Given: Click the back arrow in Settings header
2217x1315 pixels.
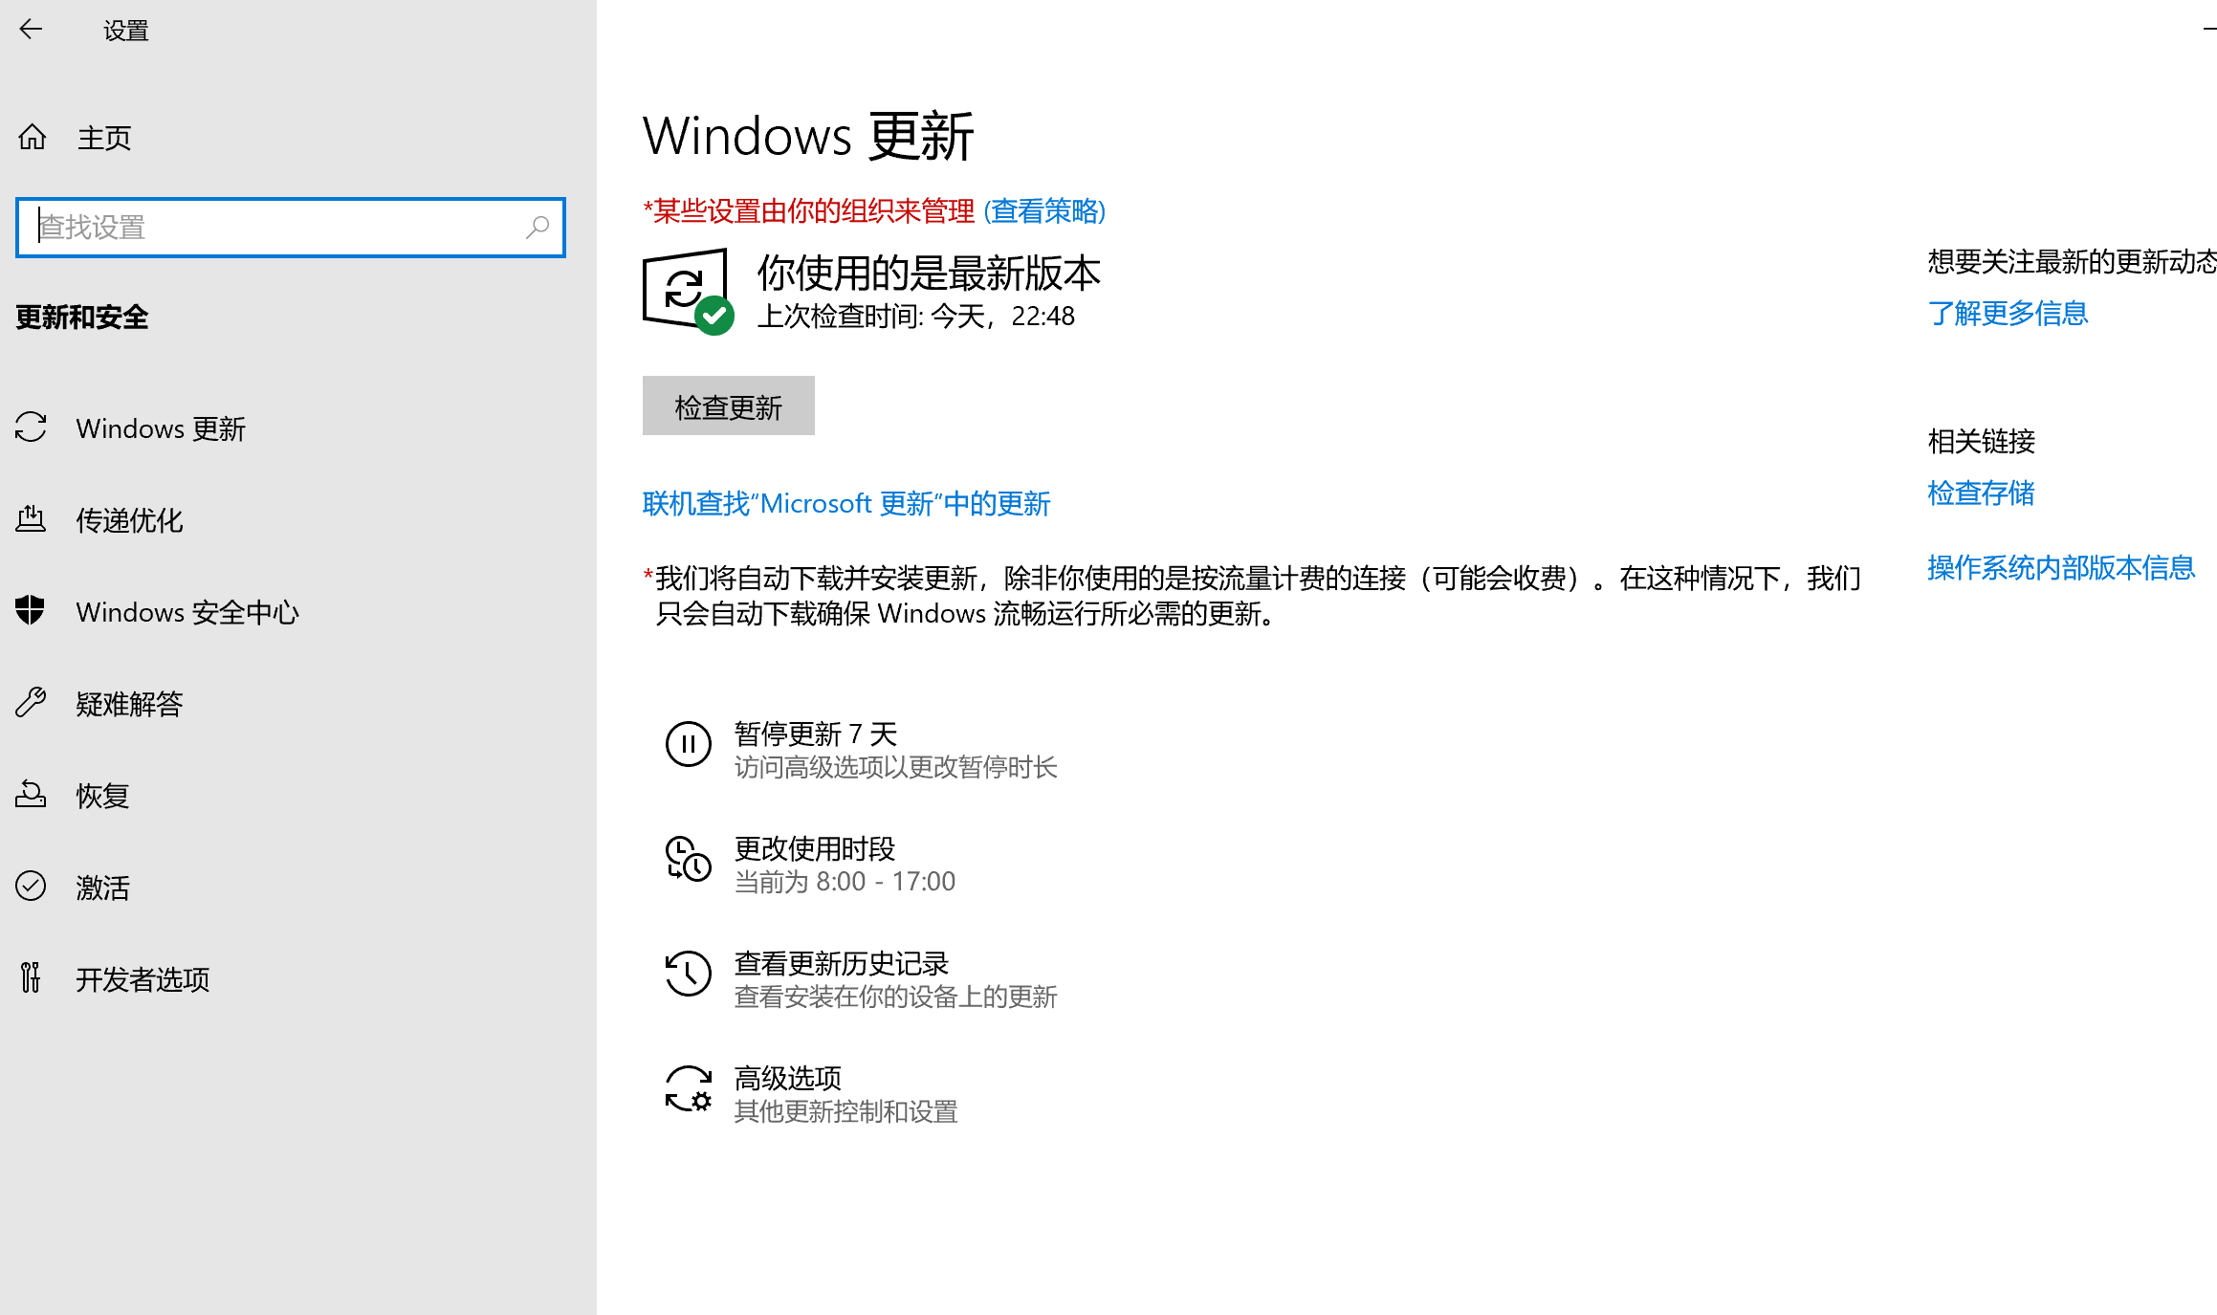Looking at the screenshot, I should pyautogui.click(x=31, y=30).
